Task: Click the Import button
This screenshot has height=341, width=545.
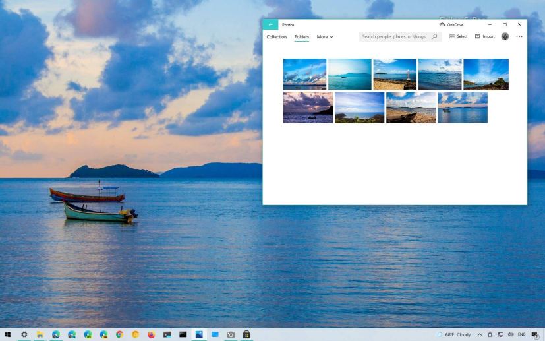Action: click(485, 37)
